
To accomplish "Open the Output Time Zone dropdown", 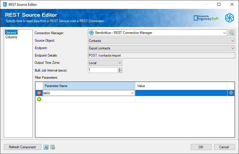I will pyautogui.click(x=120, y=63).
